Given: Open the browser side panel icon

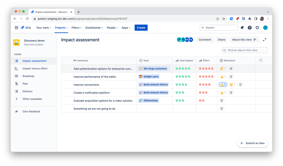Looking at the screenshot, I should point(256,19).
